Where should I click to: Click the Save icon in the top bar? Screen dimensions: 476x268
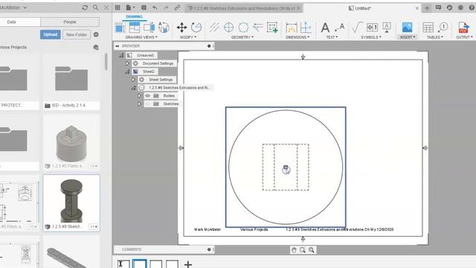[144, 7]
